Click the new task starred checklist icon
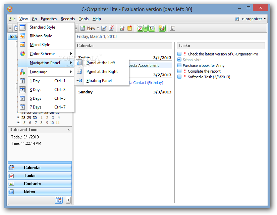The height and width of the screenshot is (215, 277). coord(162,28)
